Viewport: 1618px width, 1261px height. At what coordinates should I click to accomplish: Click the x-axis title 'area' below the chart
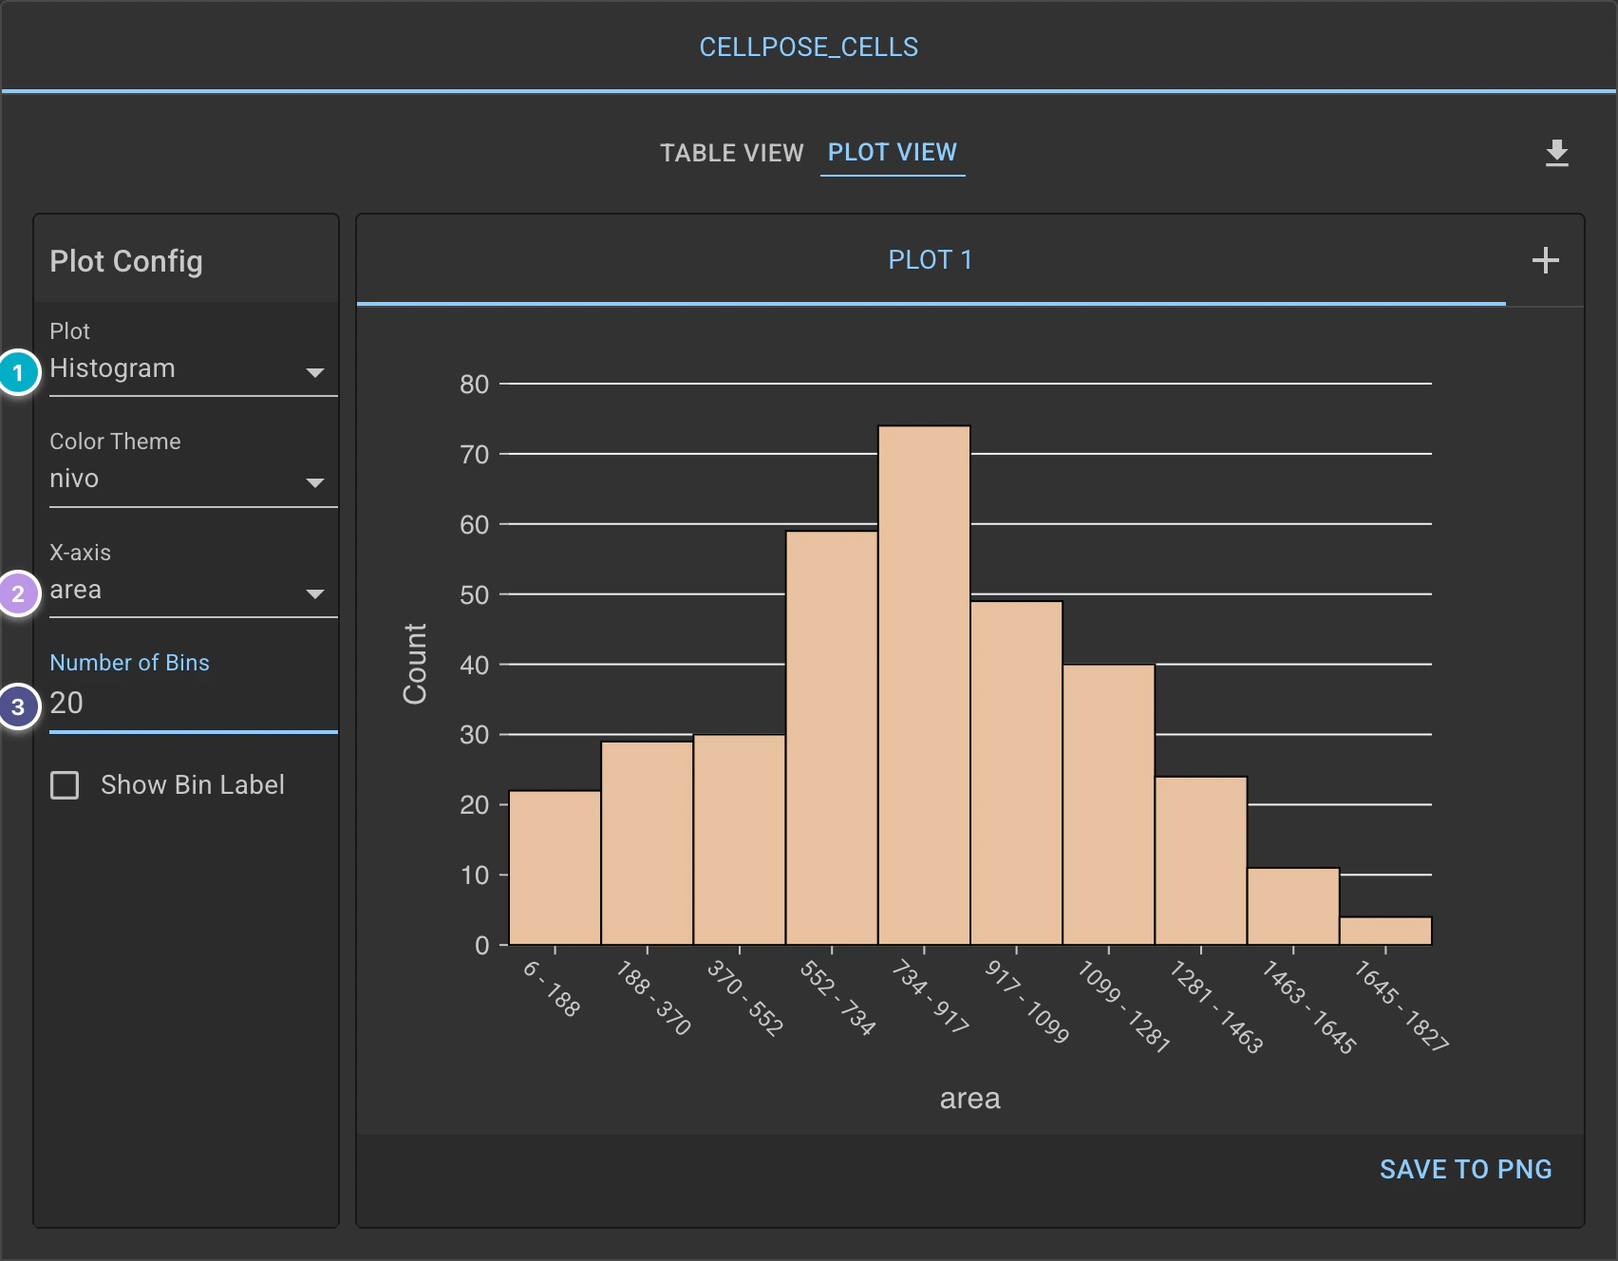point(969,1099)
